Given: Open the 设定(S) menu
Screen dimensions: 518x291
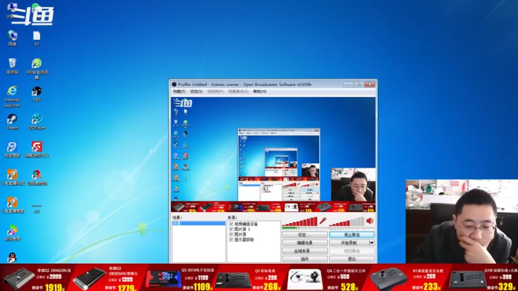Looking at the screenshot, I should 196,91.
